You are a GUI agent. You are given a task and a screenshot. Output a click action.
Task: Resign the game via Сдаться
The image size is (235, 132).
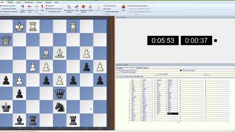coord(50,6)
